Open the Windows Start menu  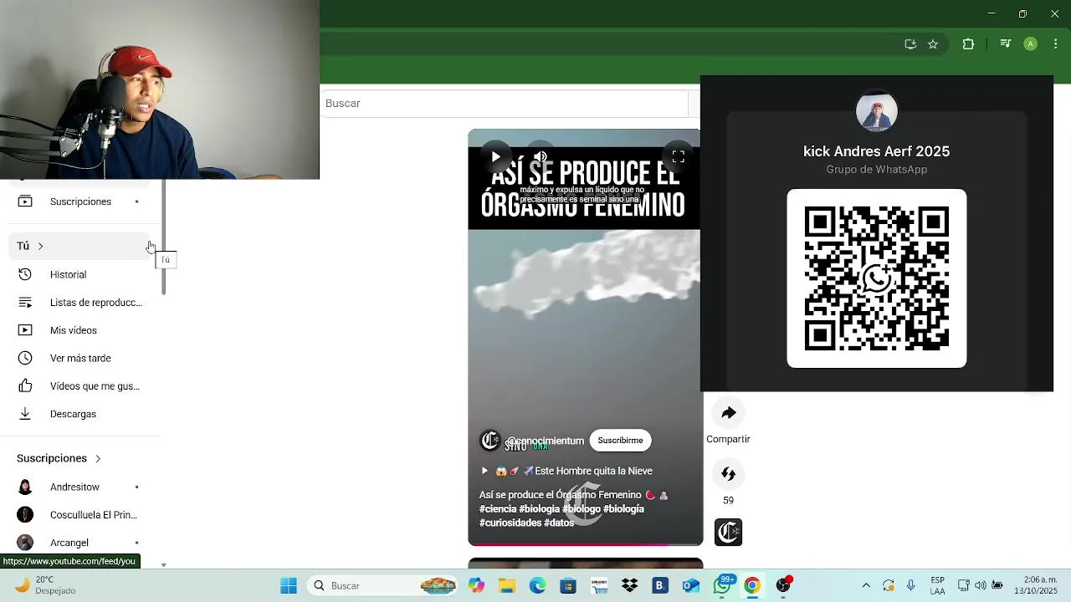click(289, 586)
